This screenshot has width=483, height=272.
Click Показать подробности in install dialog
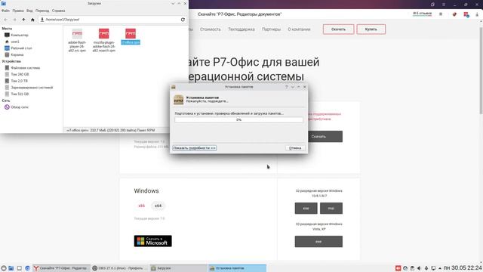195,148
